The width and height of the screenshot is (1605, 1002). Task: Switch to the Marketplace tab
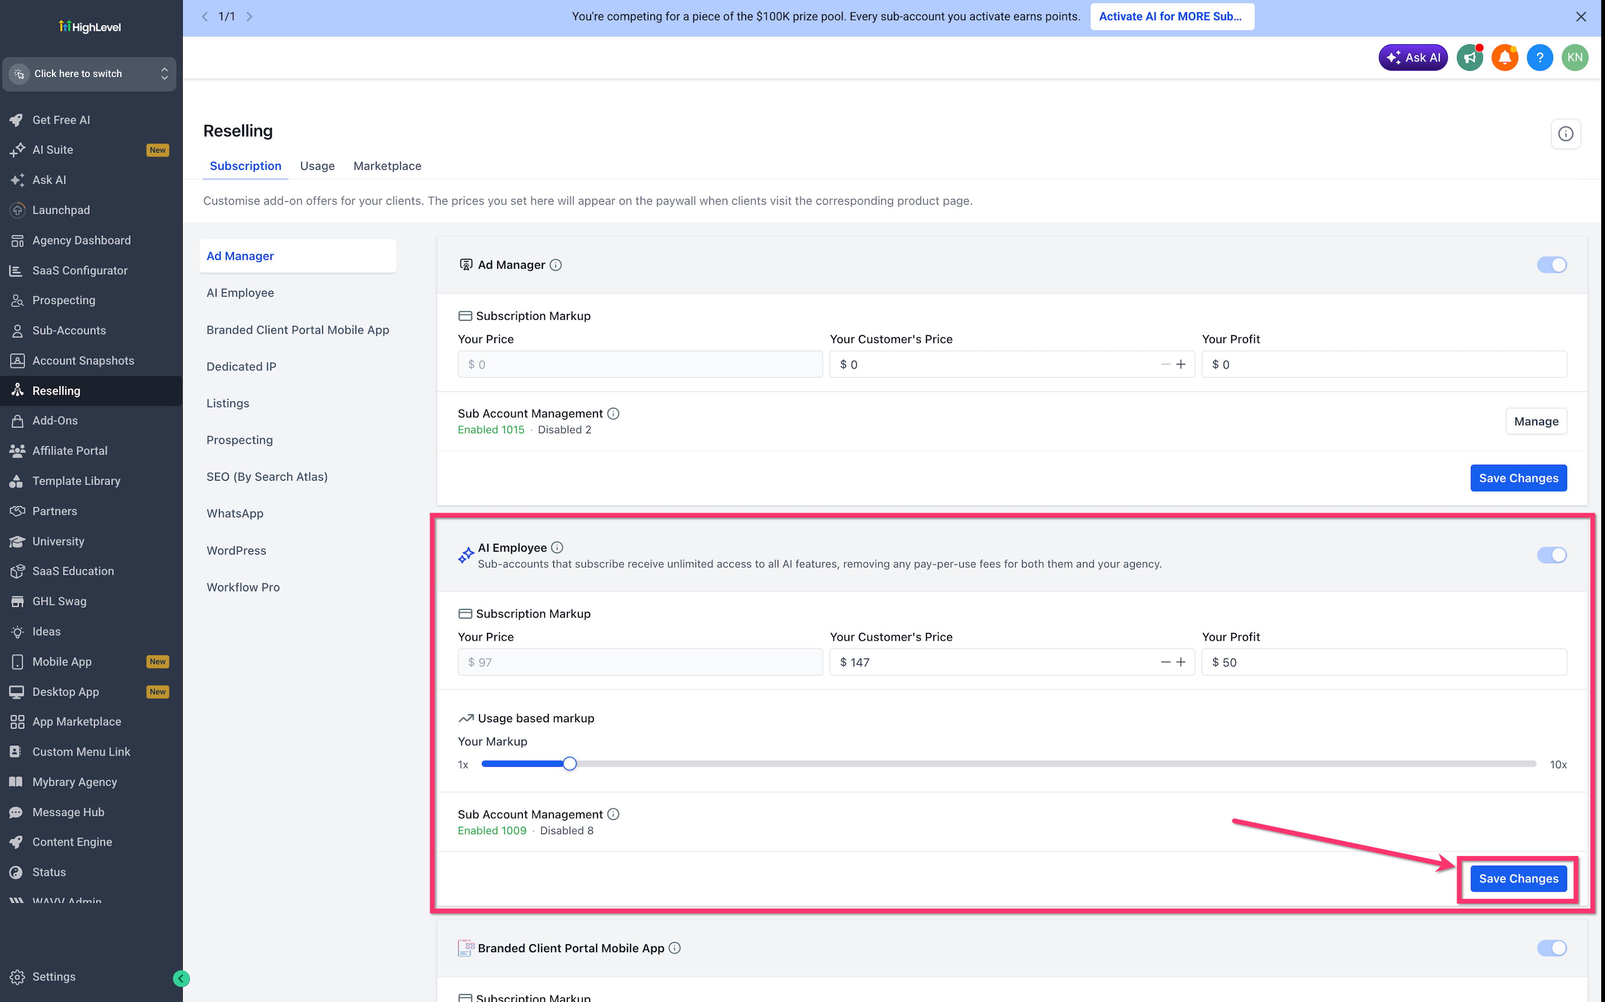(x=388, y=166)
